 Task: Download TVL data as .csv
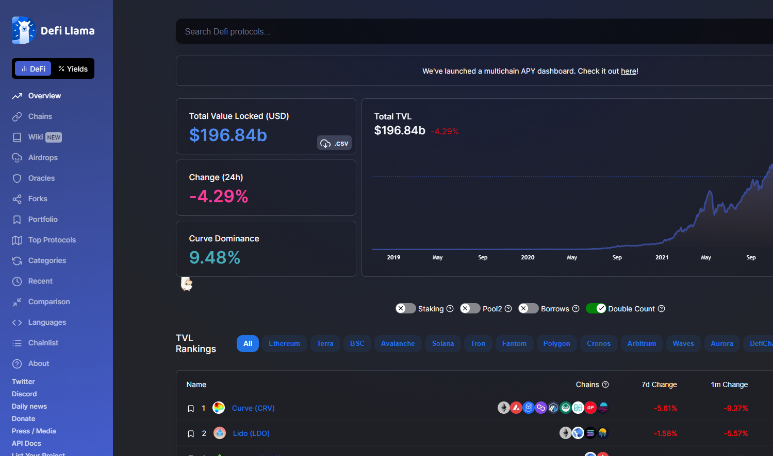pyautogui.click(x=334, y=143)
